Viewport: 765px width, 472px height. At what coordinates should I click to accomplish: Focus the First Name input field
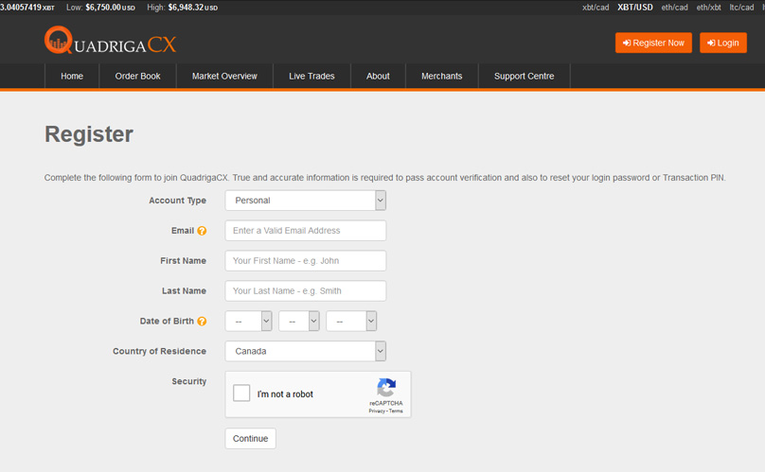tap(306, 261)
